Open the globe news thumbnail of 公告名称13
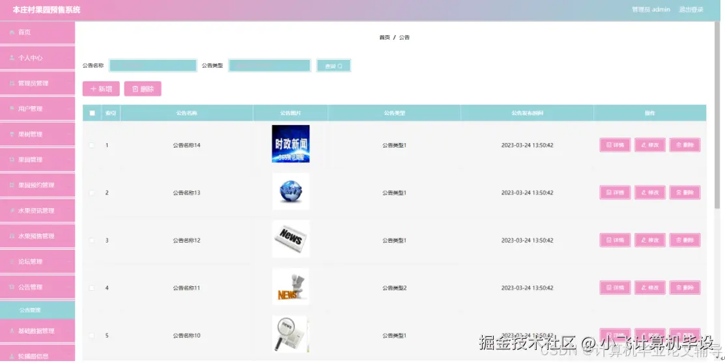725x363 pixels. tap(291, 191)
